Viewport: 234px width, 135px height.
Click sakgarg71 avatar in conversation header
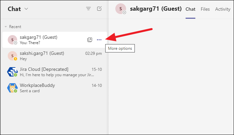point(121,9)
